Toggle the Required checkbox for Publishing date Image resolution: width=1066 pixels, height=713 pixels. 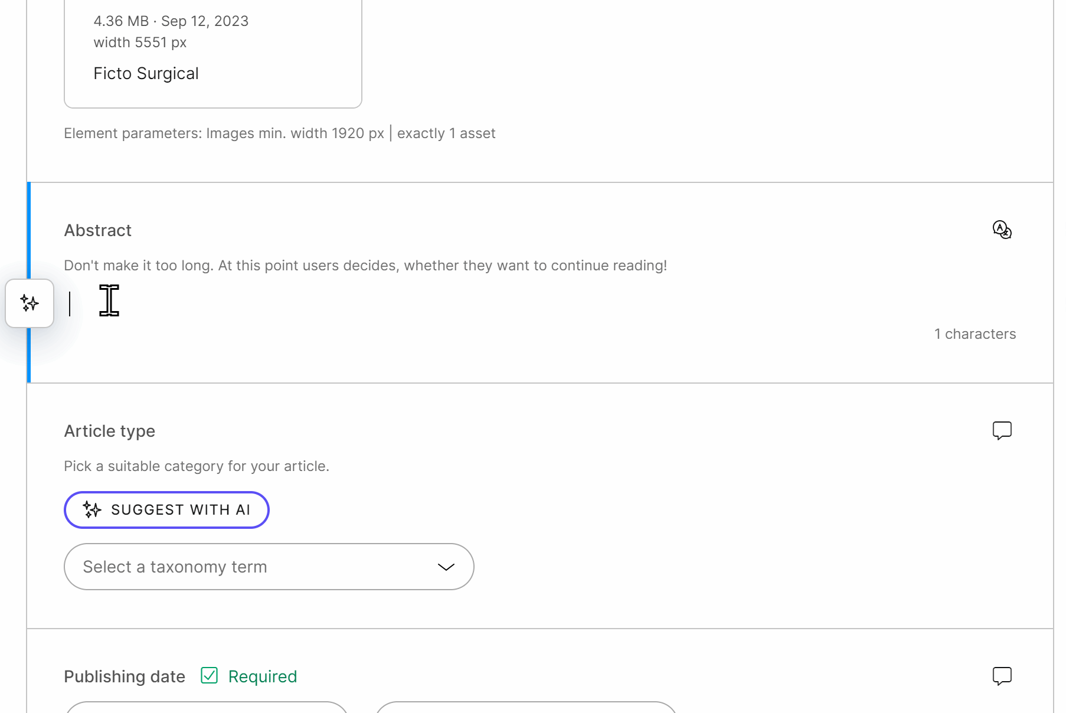pos(209,675)
